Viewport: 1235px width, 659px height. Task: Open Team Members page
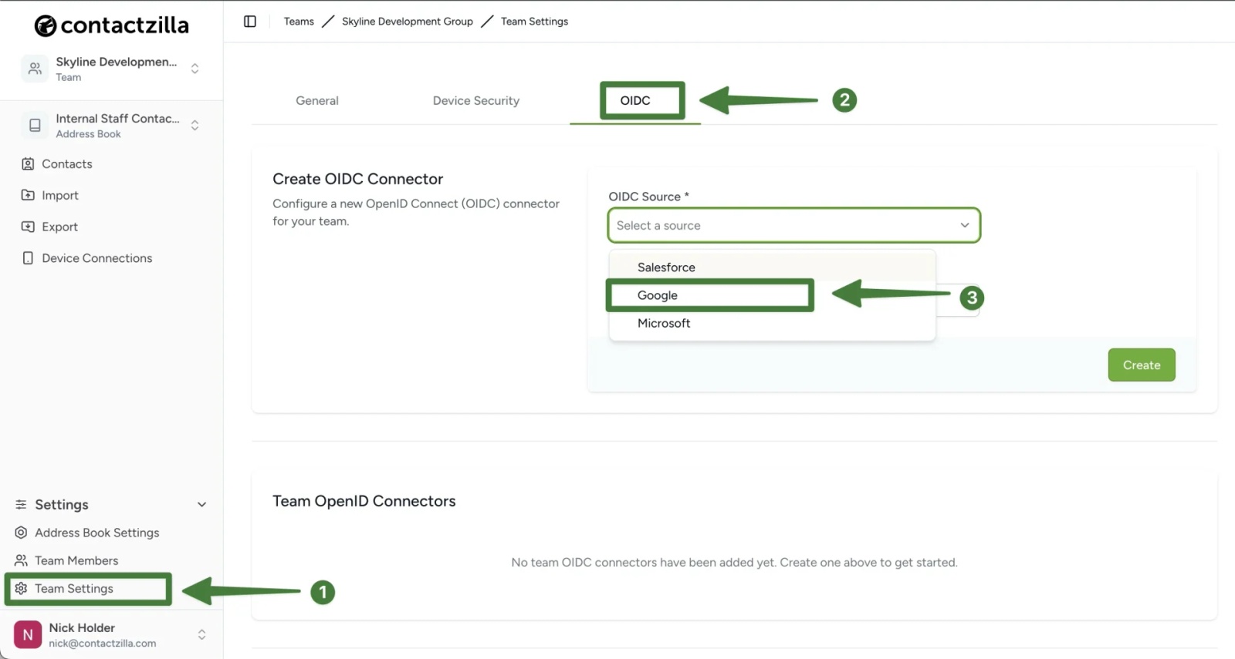[76, 560]
